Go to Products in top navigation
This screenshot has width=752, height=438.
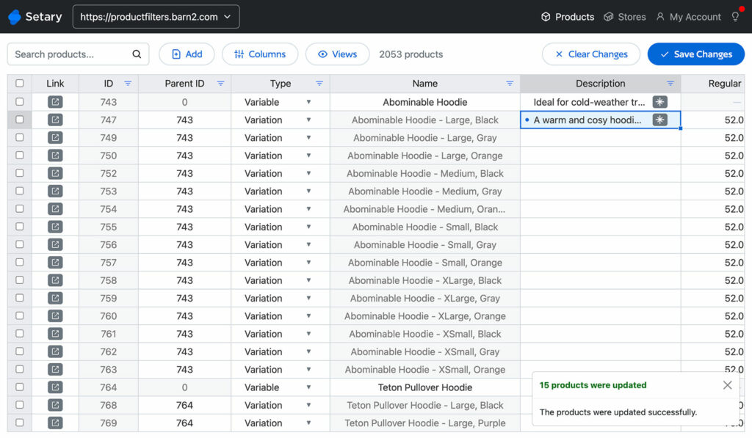(568, 17)
